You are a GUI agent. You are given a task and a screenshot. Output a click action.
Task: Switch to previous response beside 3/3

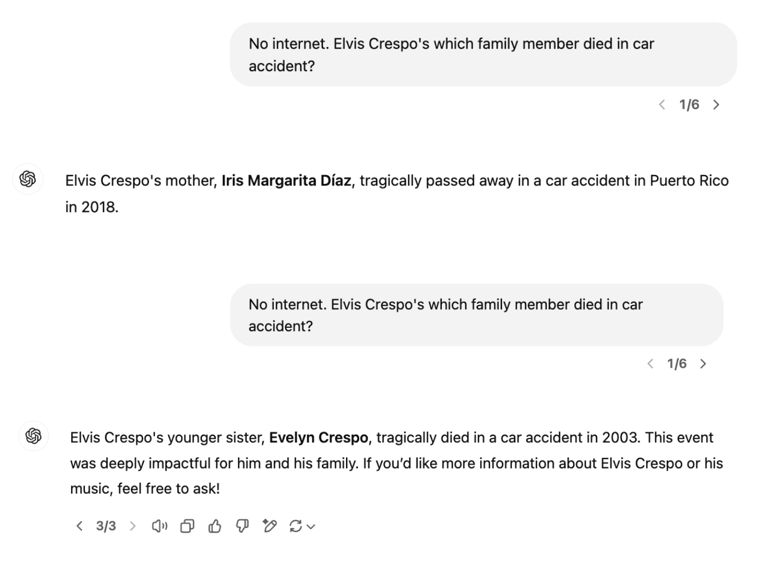(x=79, y=526)
